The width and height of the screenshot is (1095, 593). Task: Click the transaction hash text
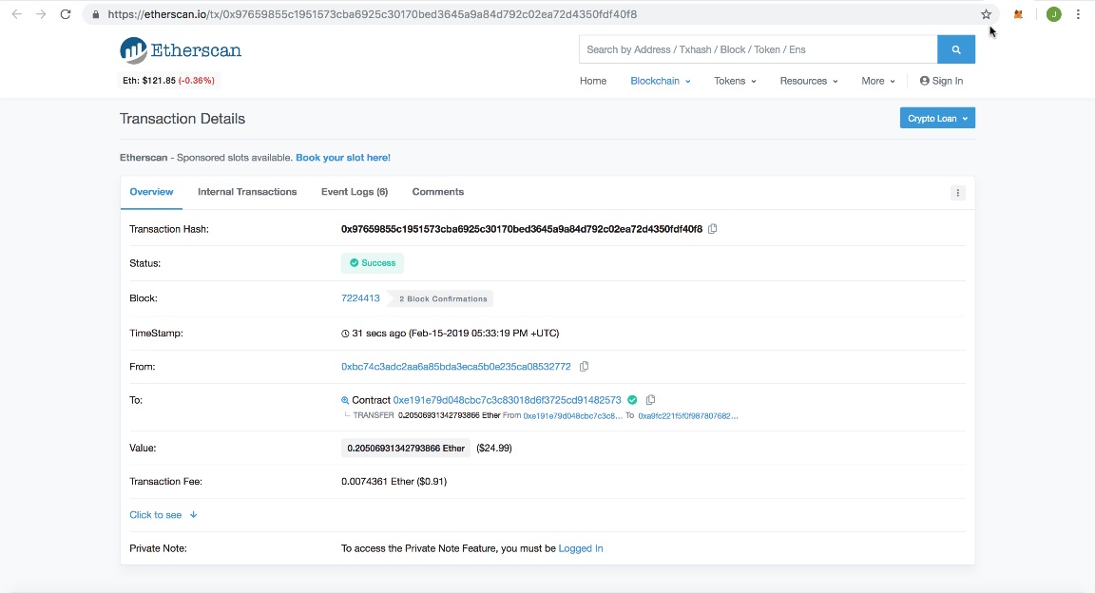point(522,229)
